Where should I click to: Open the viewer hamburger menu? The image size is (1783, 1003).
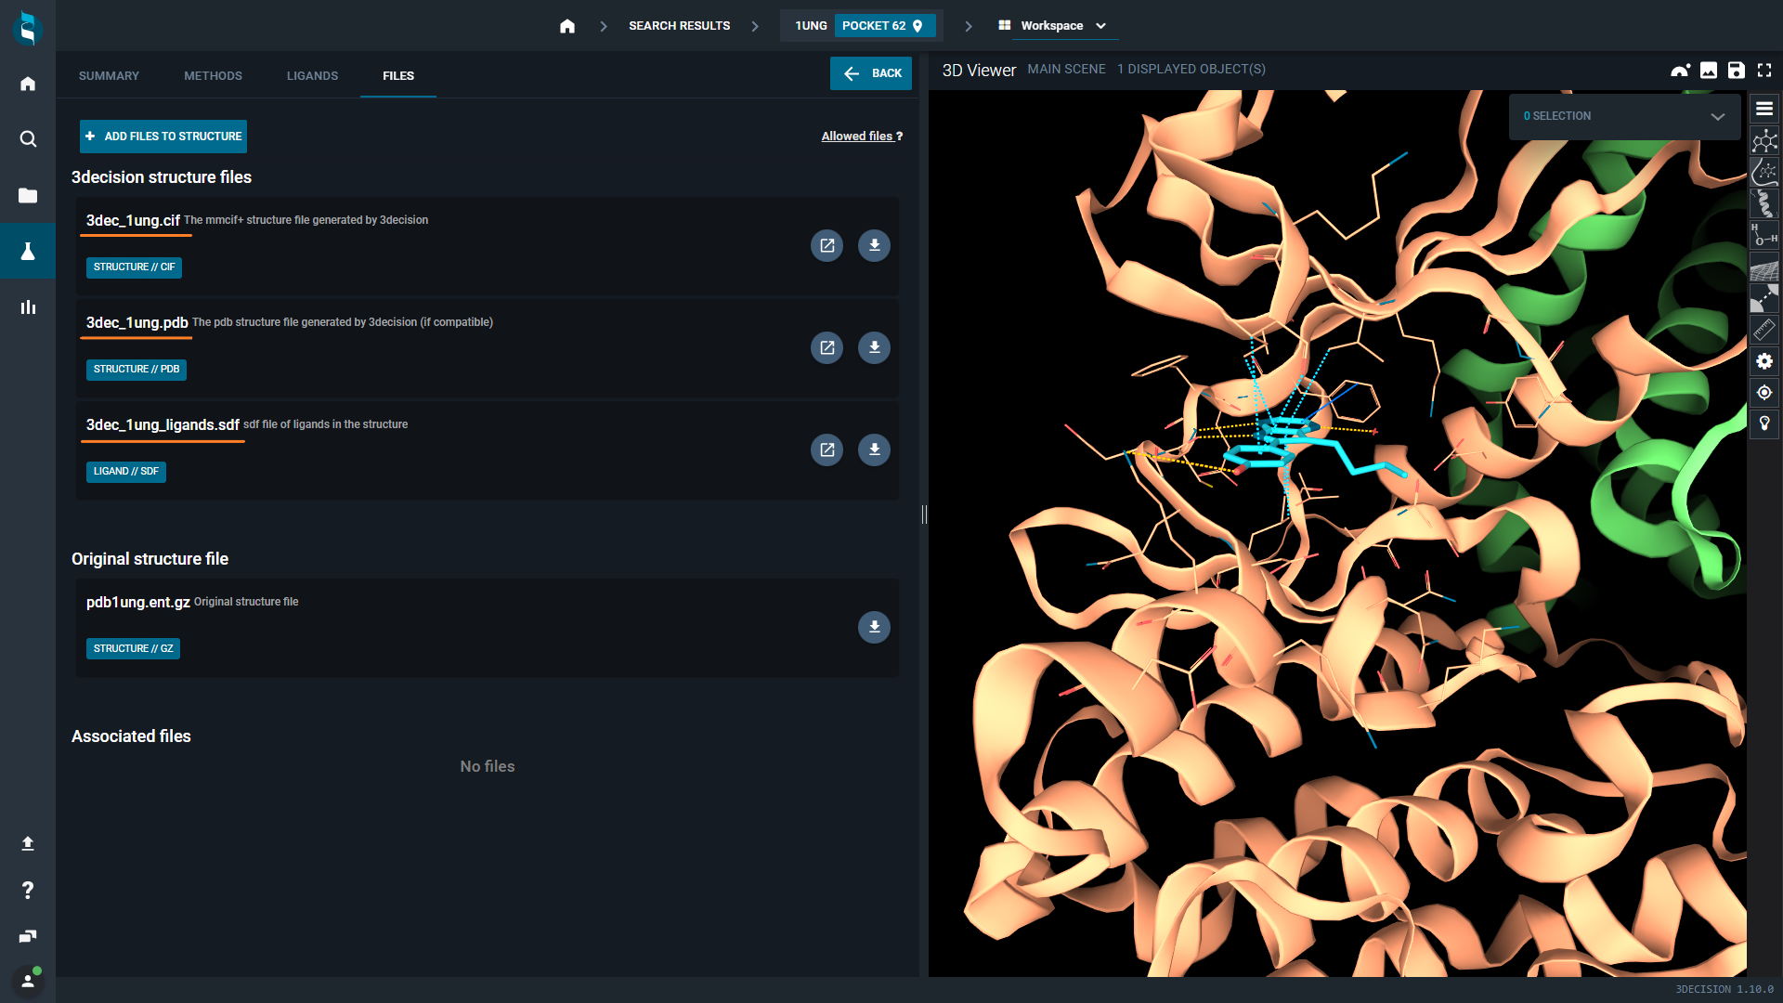(1763, 109)
